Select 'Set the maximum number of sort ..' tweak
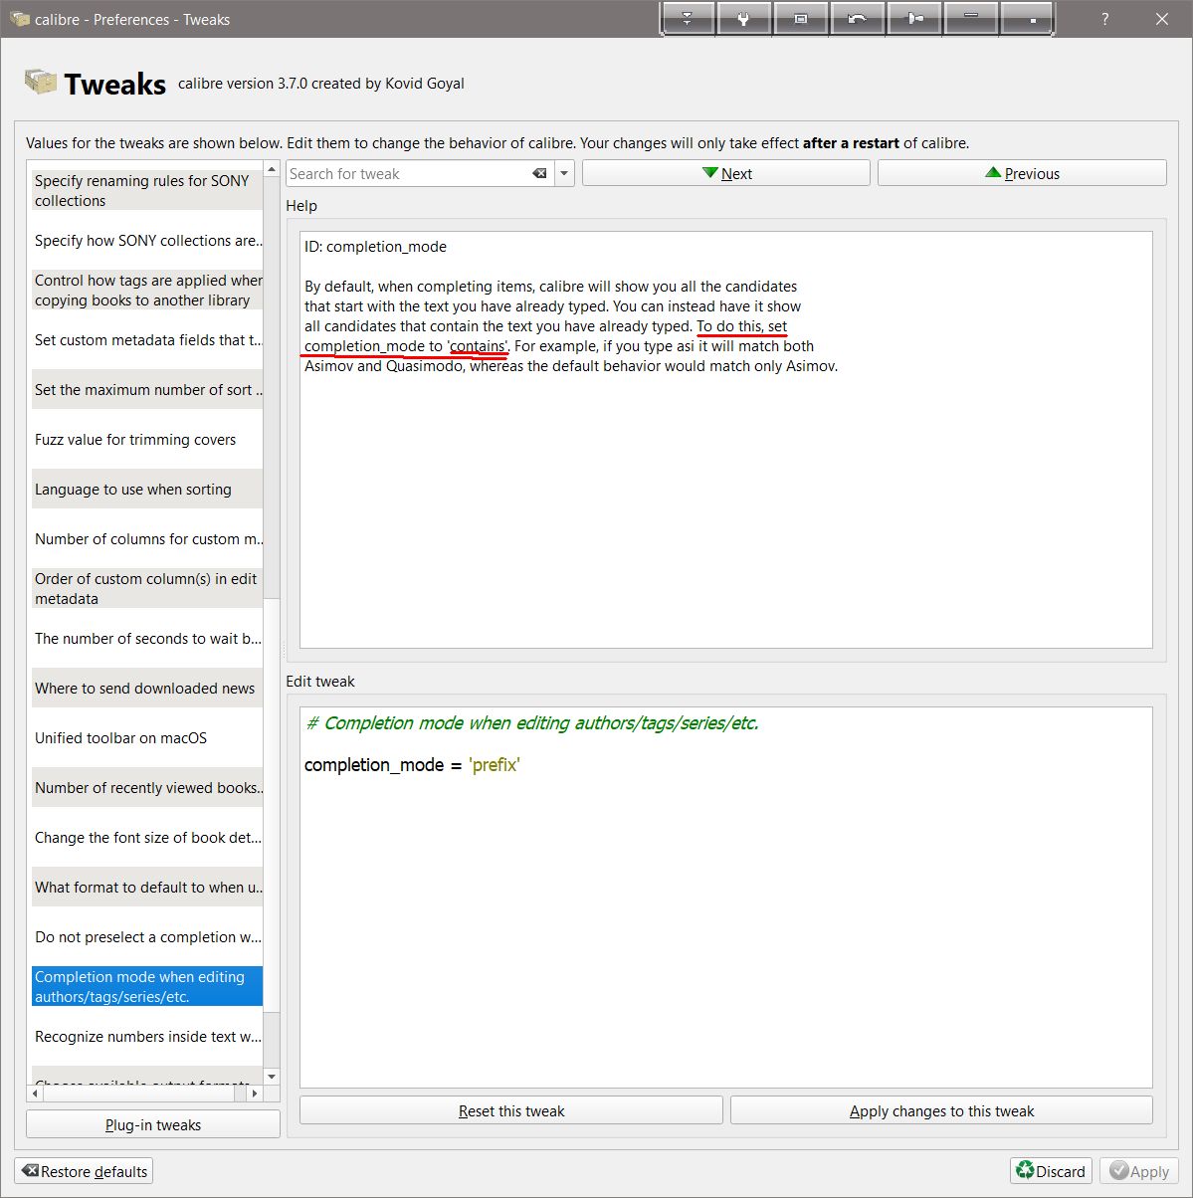 point(147,389)
